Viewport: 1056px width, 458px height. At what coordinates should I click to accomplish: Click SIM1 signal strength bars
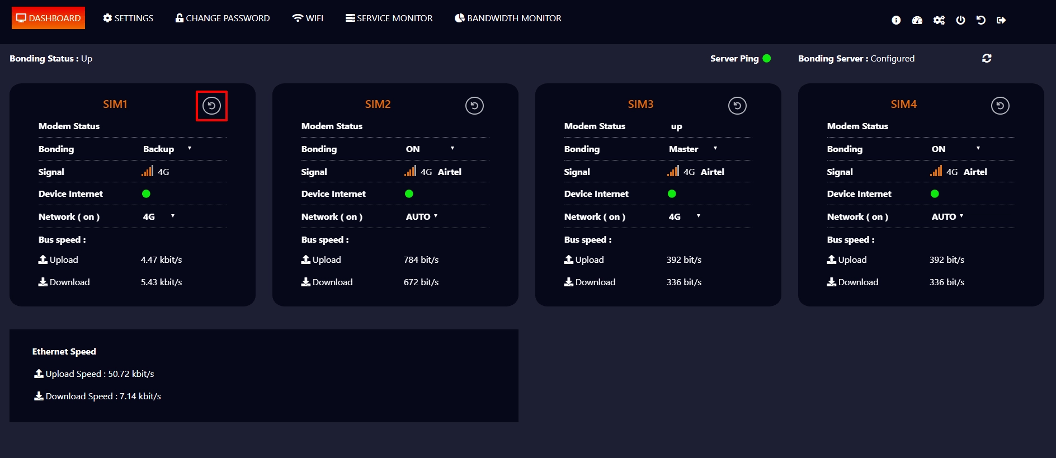[147, 171]
